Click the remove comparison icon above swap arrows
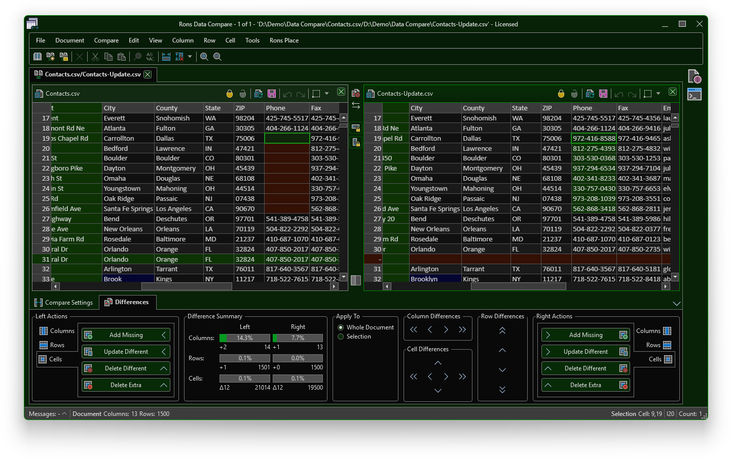The height and width of the screenshot is (460, 732). coord(356,93)
